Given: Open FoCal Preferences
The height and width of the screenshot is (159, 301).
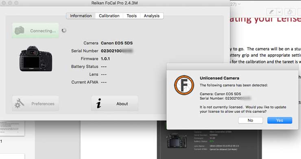Looking at the screenshot, I should click(35, 103).
